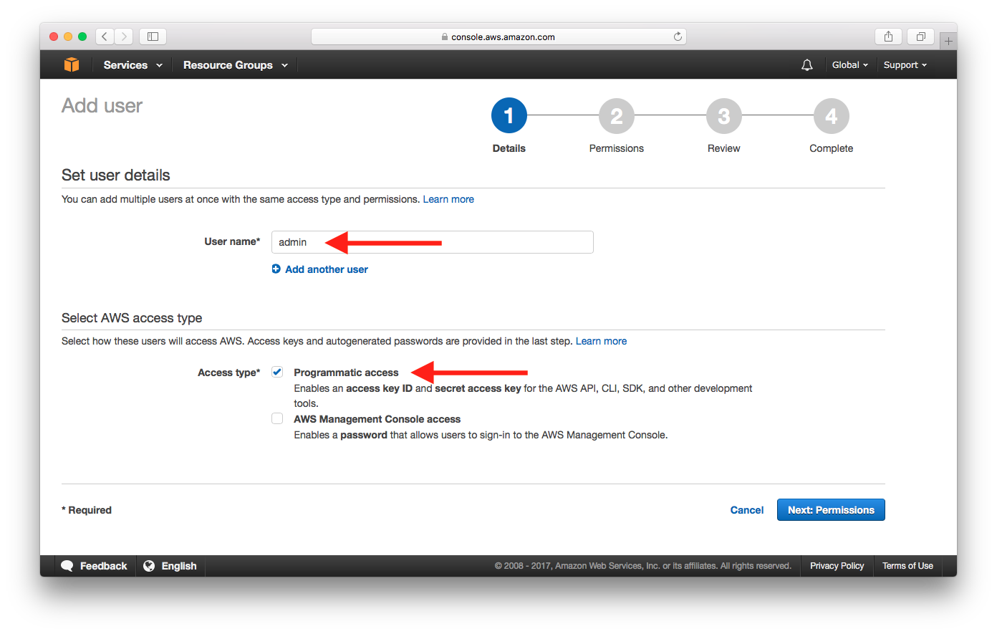The width and height of the screenshot is (997, 634).
Task: Open the Support dropdown menu
Action: [x=905, y=65]
